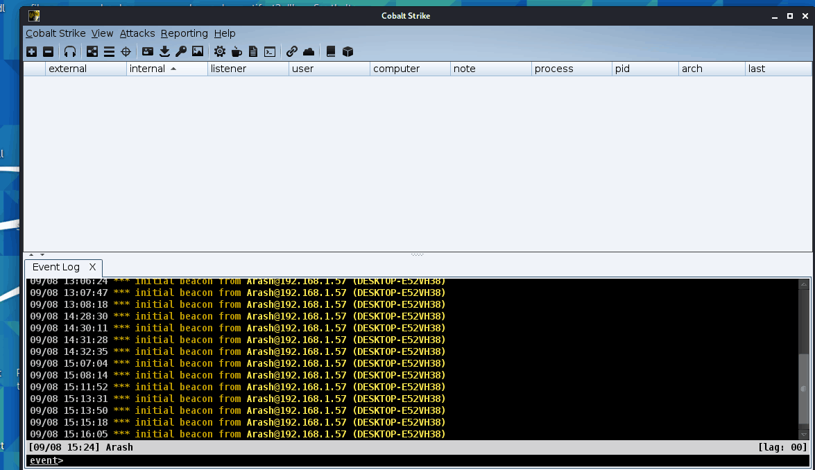Click the 15:11:52 initial beacon log entry
Viewport: 815px width, 470px height.
pos(237,387)
